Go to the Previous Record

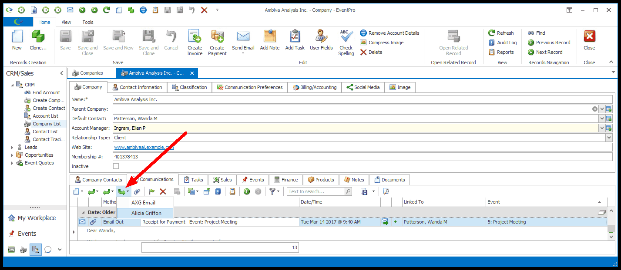[549, 43]
